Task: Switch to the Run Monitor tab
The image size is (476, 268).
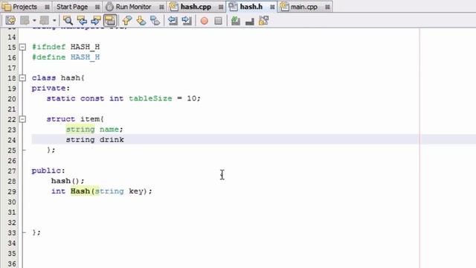Action: [133, 7]
